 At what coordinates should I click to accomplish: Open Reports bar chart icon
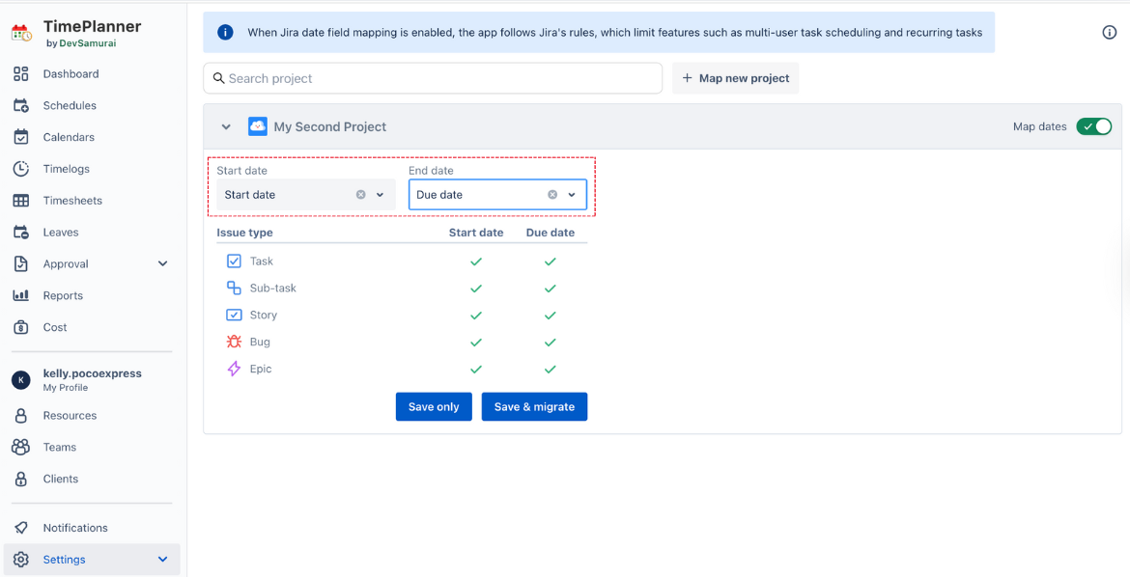(21, 296)
